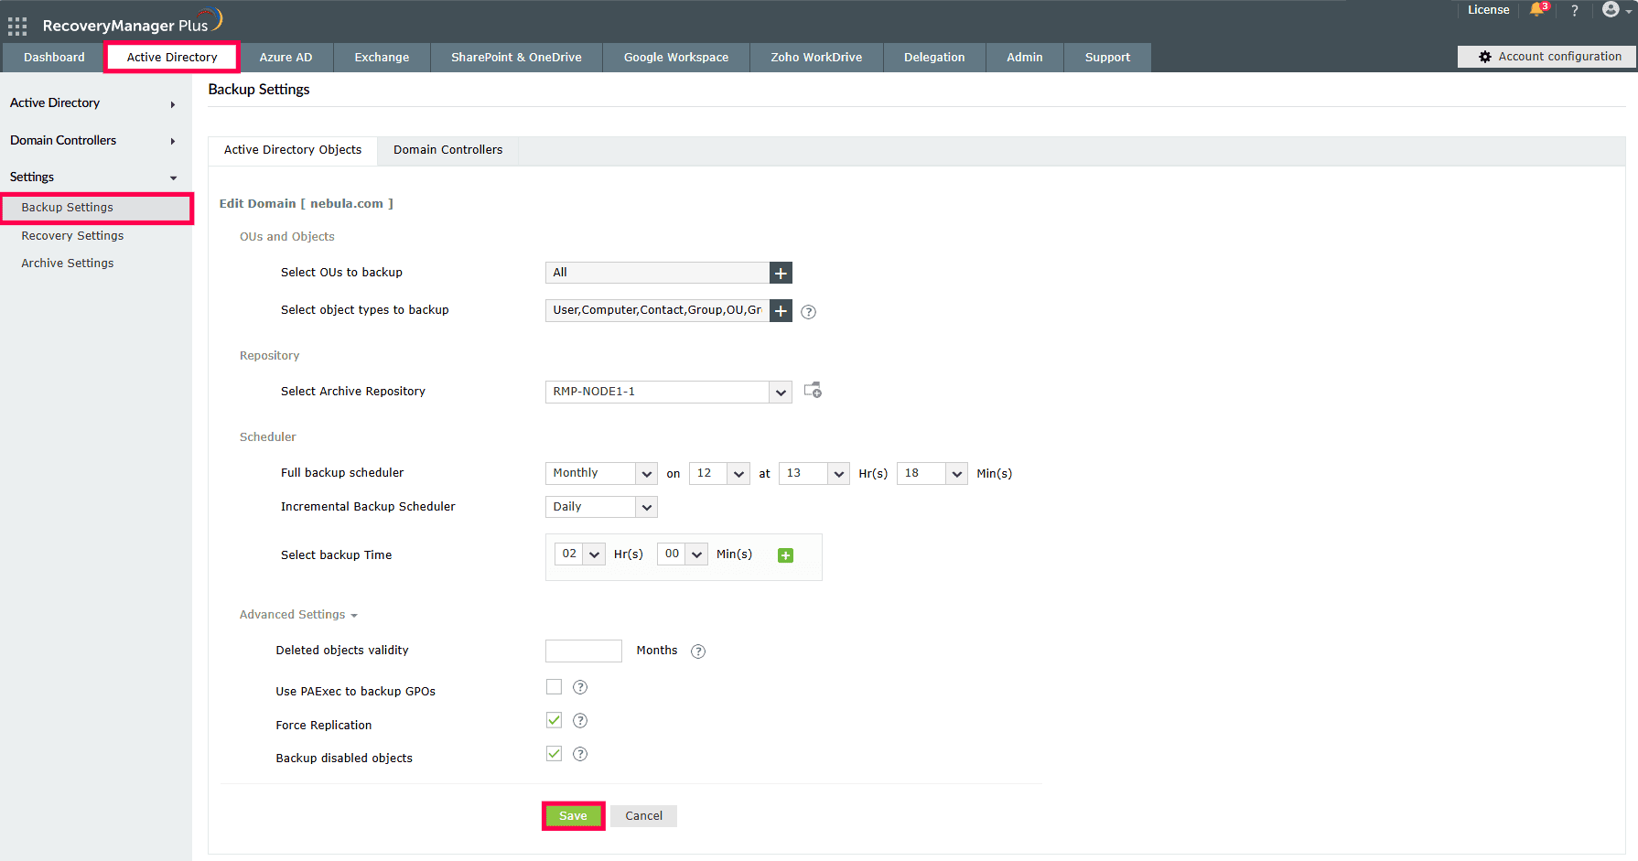This screenshot has height=861, width=1638.
Task: Cancel editing the domain
Action: tap(644, 816)
